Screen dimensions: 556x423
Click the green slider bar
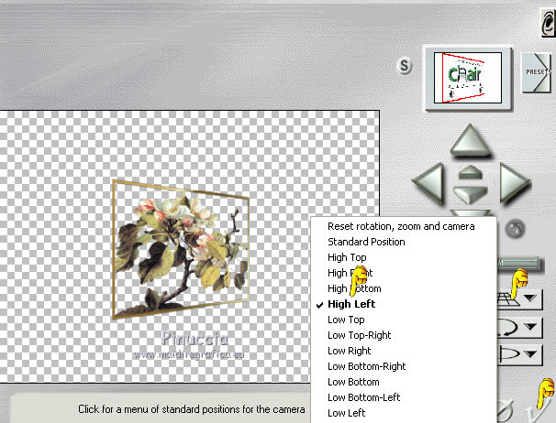click(x=520, y=264)
